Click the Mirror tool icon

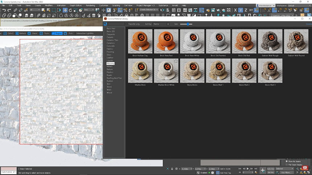click(x=163, y=10)
